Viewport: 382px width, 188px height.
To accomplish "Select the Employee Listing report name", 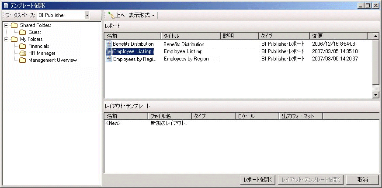I will pos(133,51).
